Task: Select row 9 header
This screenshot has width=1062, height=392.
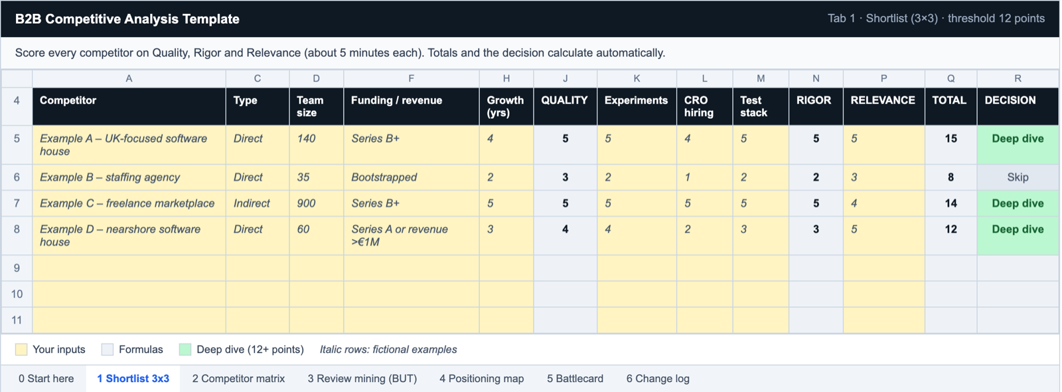Action: (17, 268)
